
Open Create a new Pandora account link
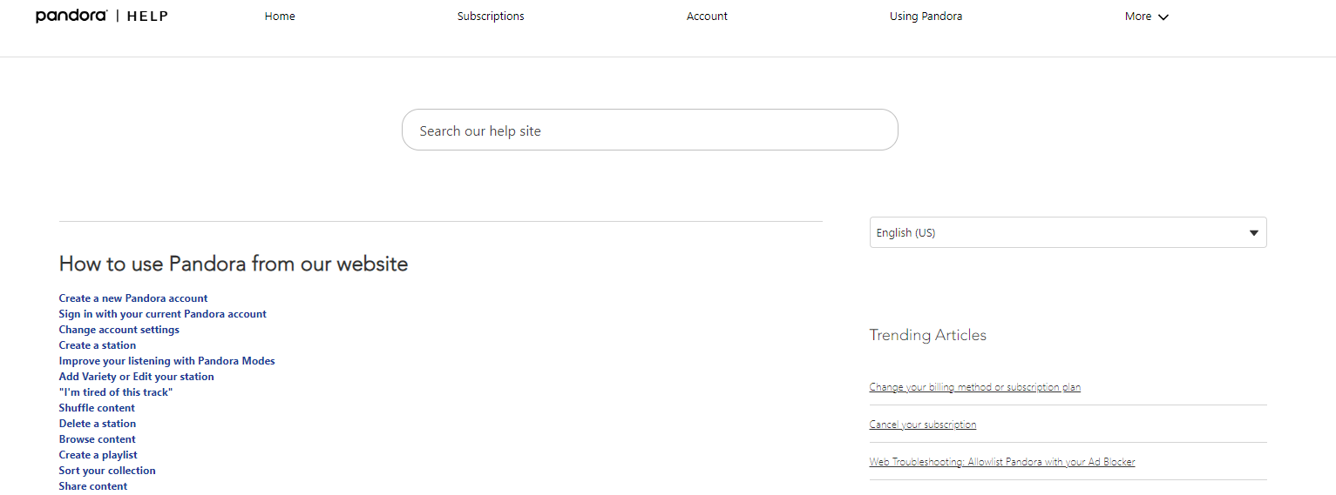point(133,298)
